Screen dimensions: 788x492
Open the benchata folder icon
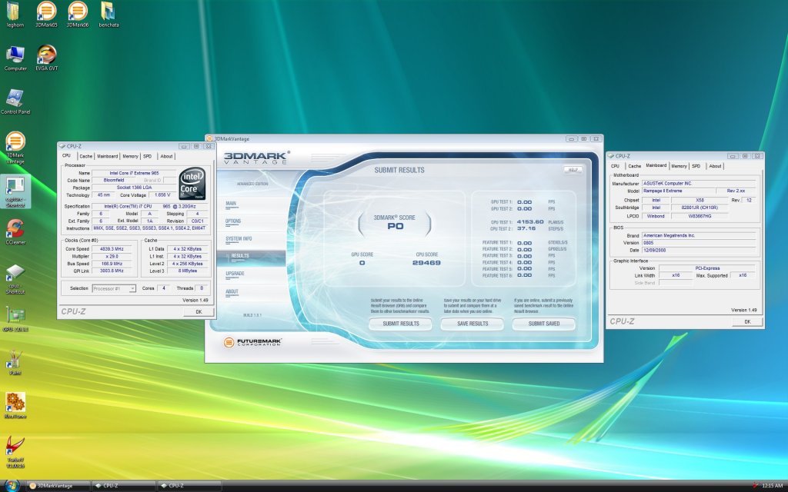point(109,14)
